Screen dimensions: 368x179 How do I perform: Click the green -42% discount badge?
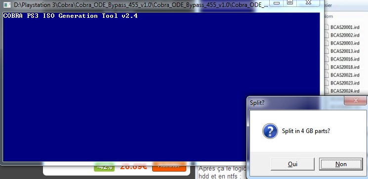pyautogui.click(x=104, y=167)
